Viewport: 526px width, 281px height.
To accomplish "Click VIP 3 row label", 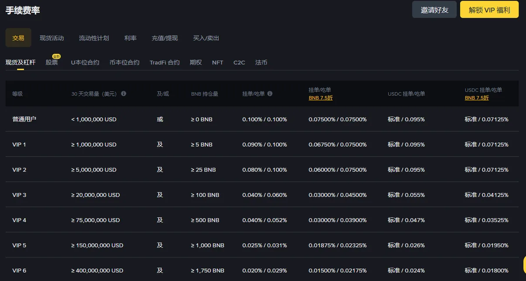I will pyautogui.click(x=19, y=195).
